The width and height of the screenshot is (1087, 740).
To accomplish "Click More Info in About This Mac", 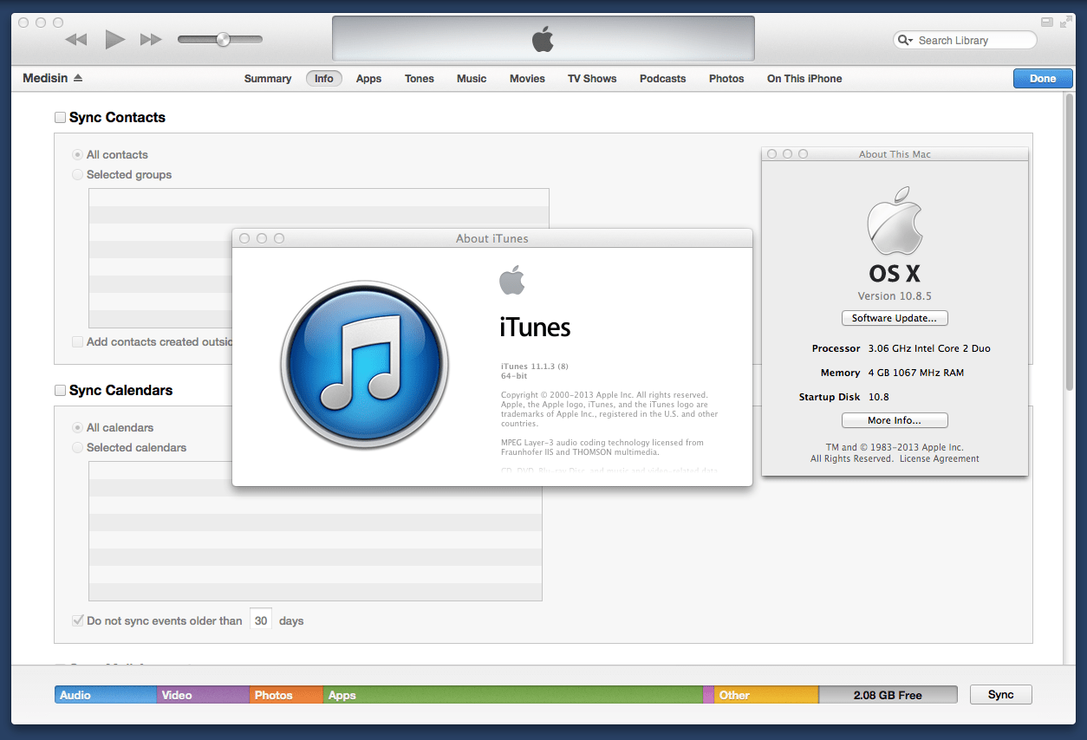I will tap(895, 420).
